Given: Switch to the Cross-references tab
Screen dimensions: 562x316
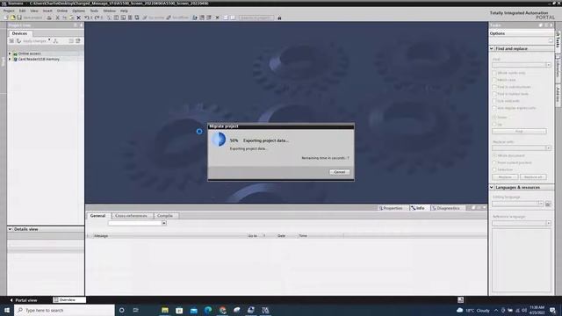Looking at the screenshot, I should pos(131,216).
